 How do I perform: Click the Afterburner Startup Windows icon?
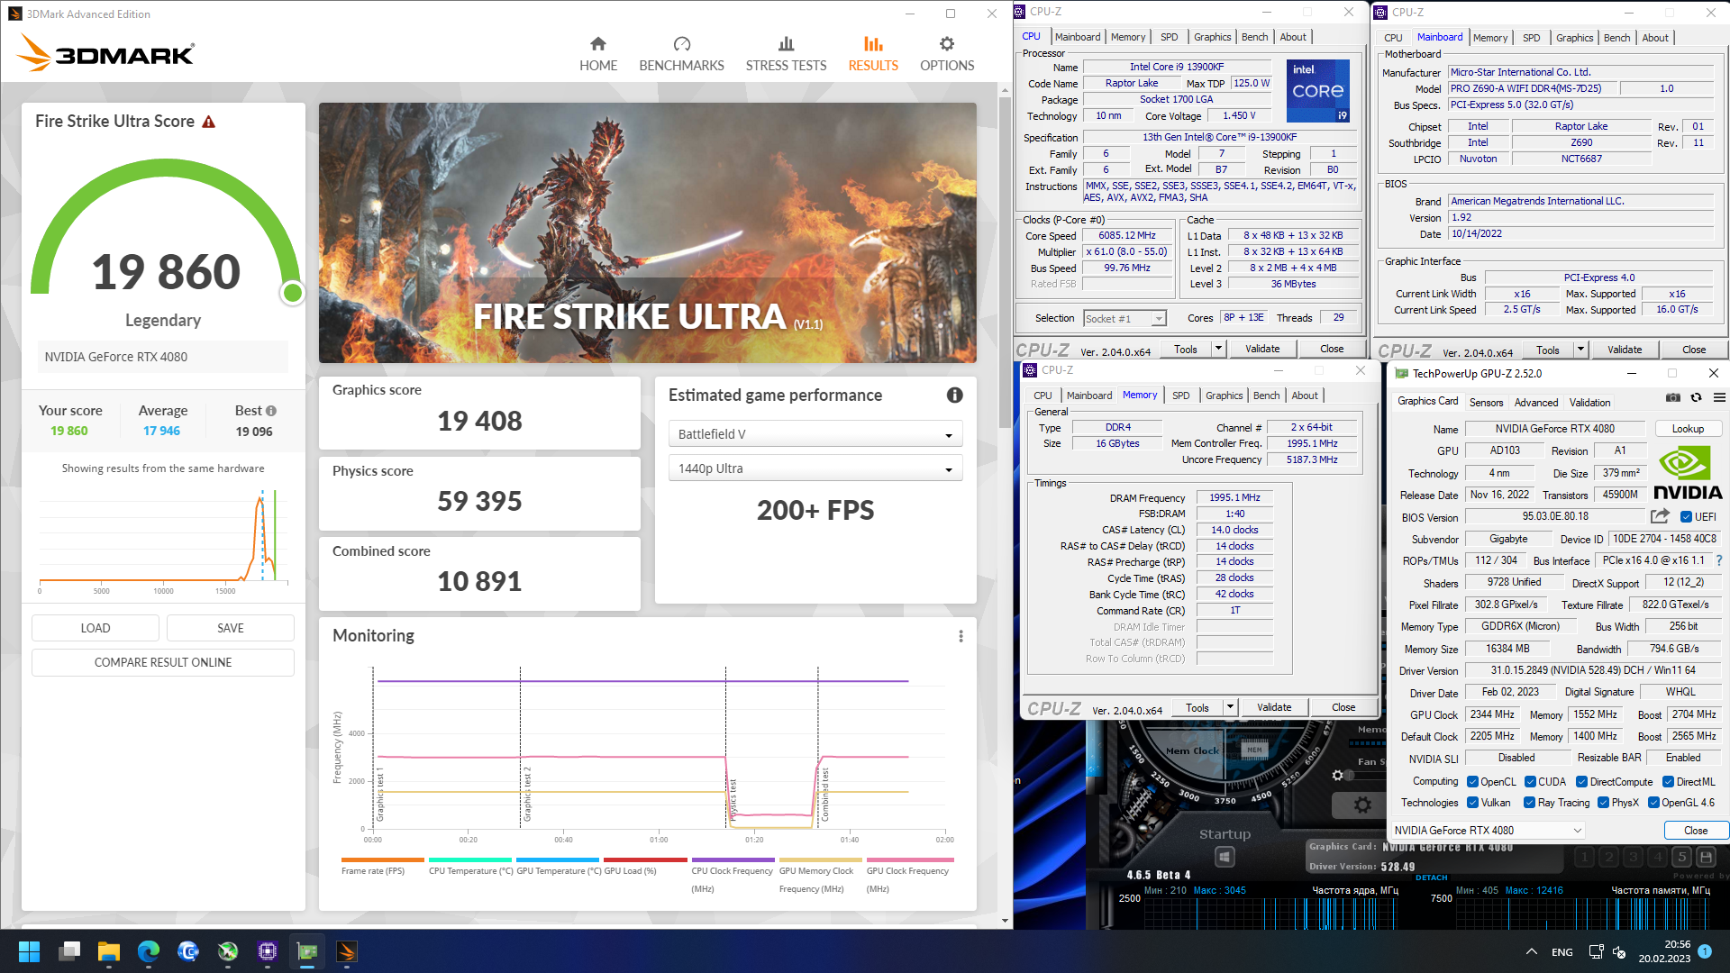1225,857
